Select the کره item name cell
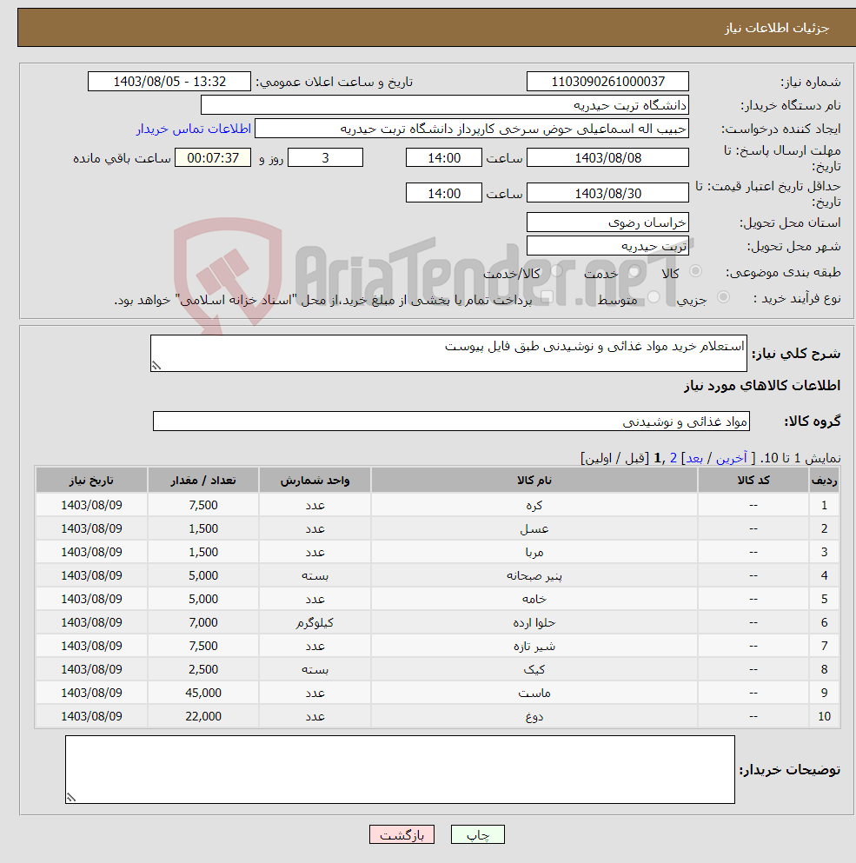 [x=534, y=505]
